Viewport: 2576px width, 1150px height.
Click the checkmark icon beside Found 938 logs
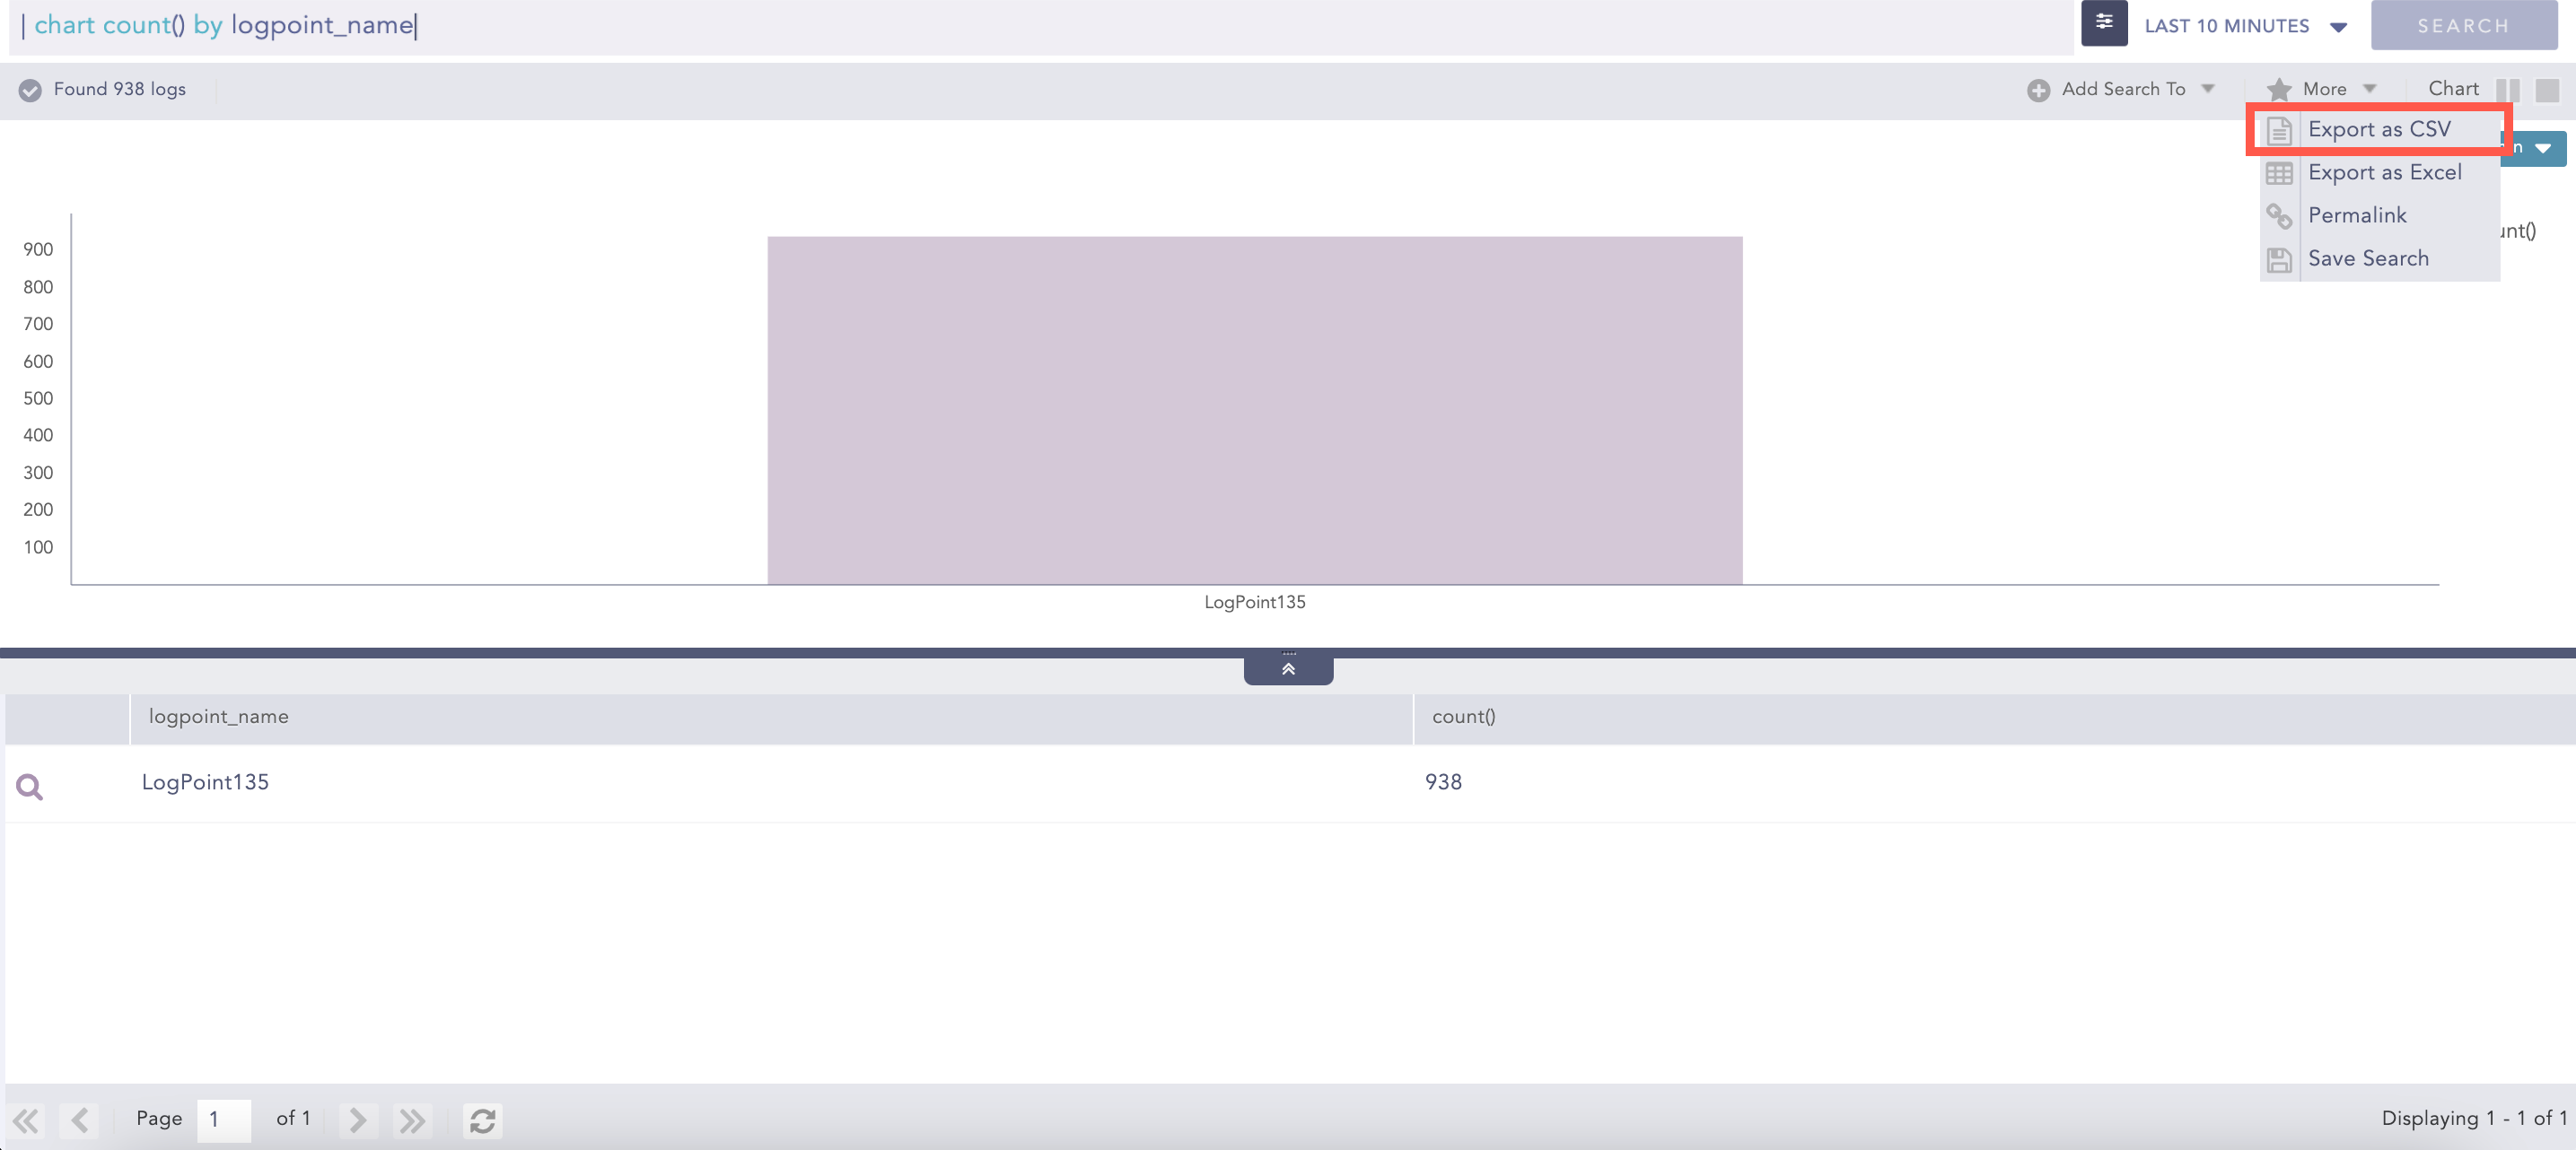tap(30, 89)
